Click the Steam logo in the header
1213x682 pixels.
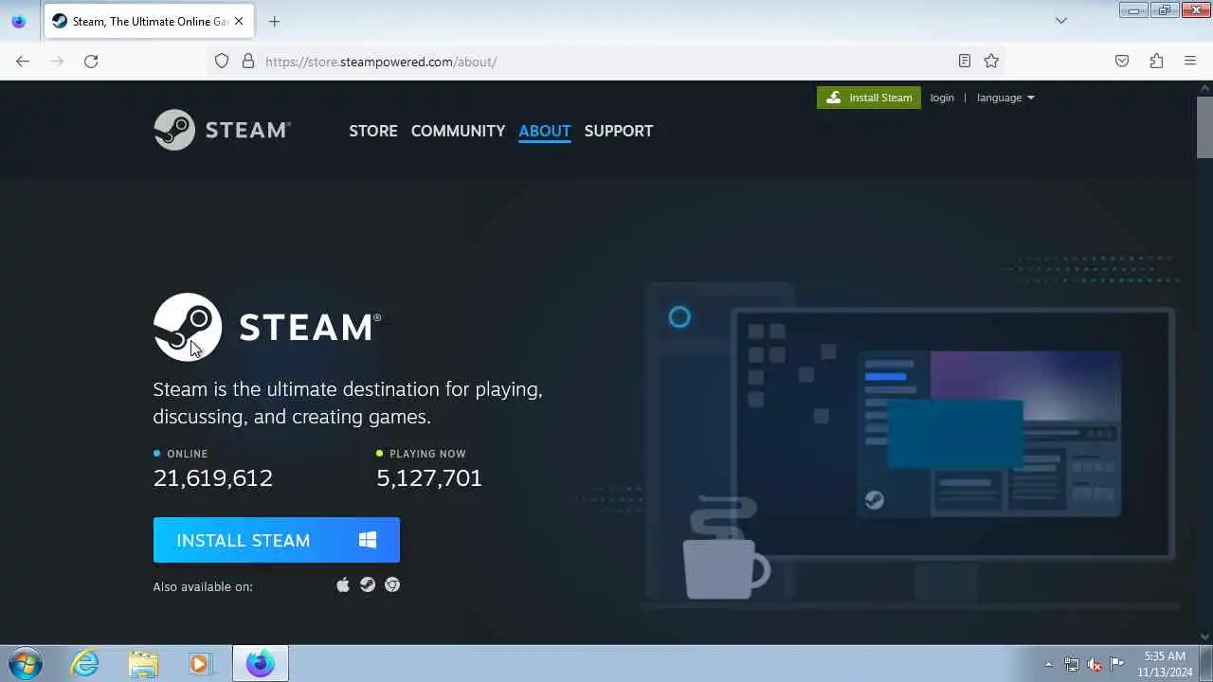tap(222, 130)
